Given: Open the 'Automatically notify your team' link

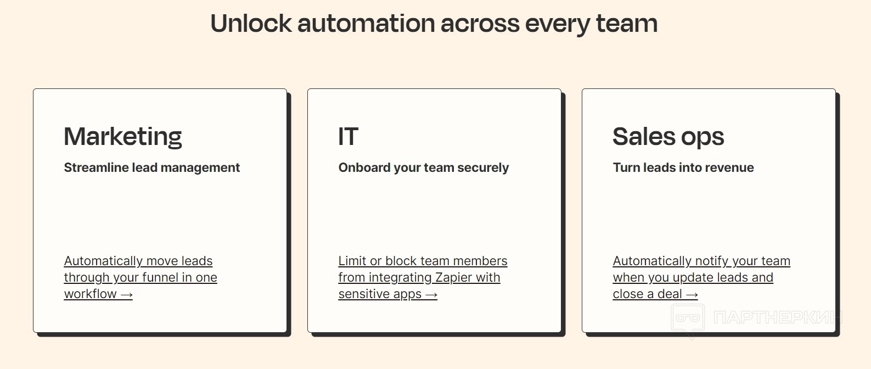Looking at the screenshot, I should pyautogui.click(x=701, y=261).
